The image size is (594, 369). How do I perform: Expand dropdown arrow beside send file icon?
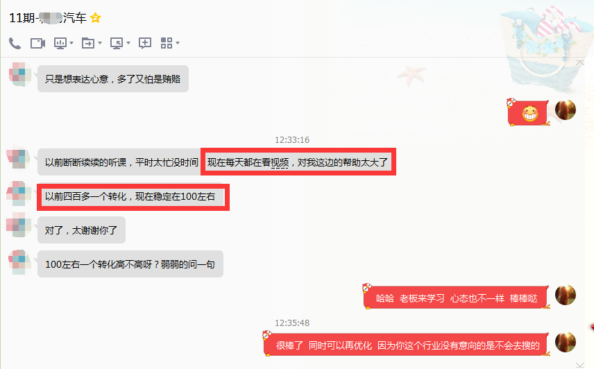(100, 43)
